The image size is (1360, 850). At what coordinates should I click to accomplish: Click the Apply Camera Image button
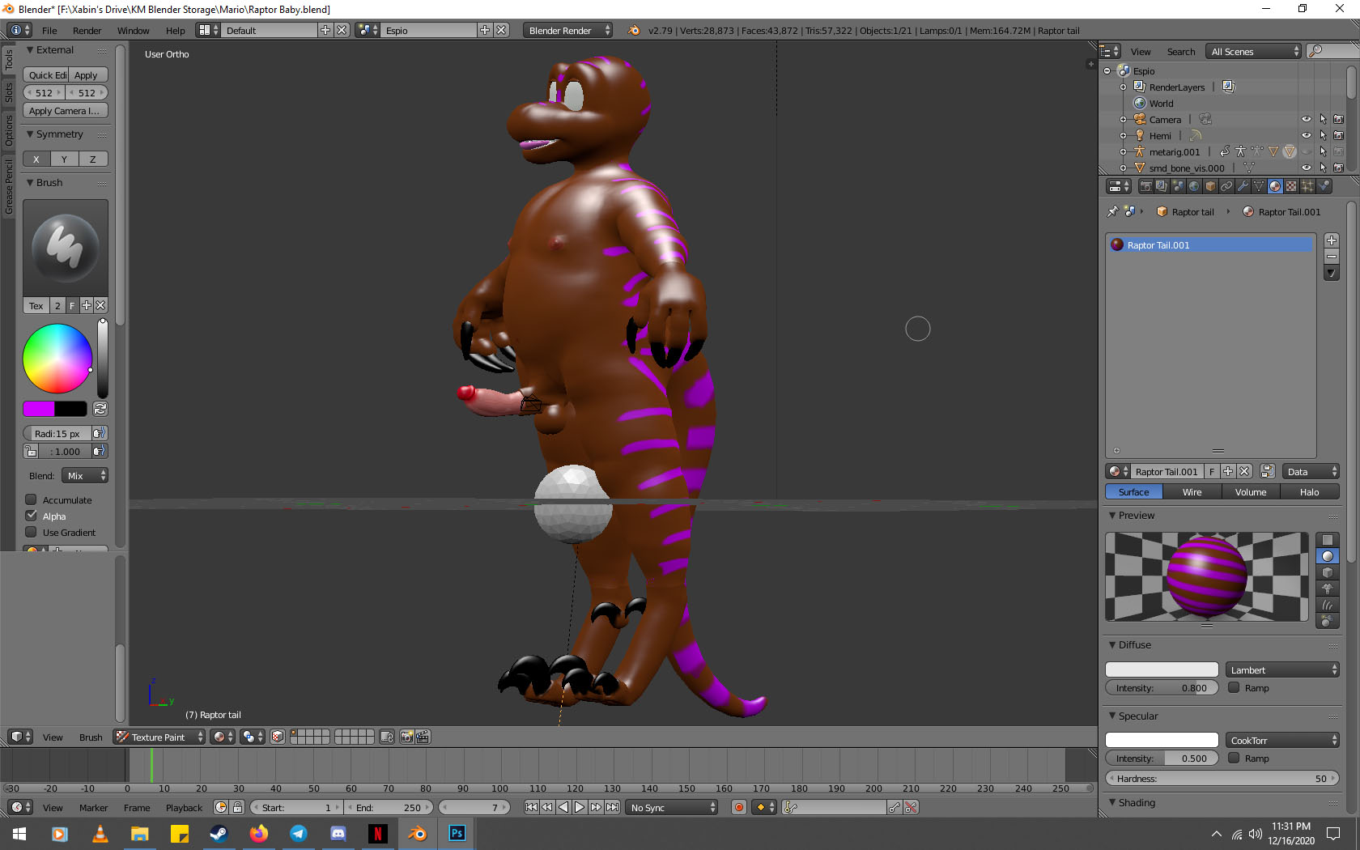coord(65,111)
